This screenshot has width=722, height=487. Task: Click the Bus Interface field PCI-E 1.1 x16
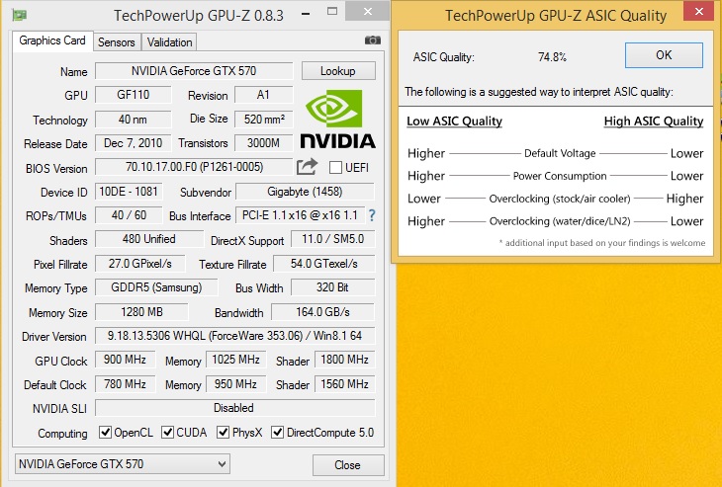point(301,215)
